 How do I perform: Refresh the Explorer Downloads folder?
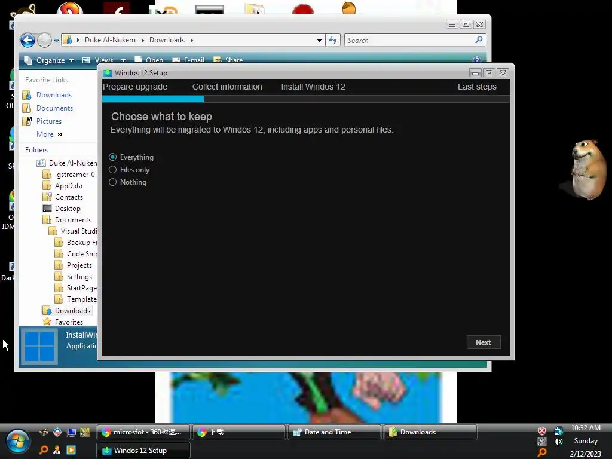coord(332,40)
